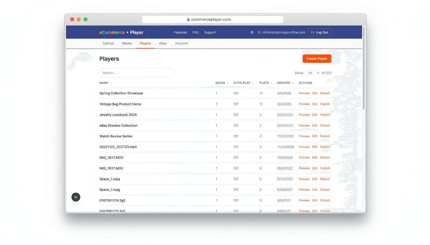Click the Create Player button
Viewport: 430px width, 245px height.
pyautogui.click(x=317, y=58)
